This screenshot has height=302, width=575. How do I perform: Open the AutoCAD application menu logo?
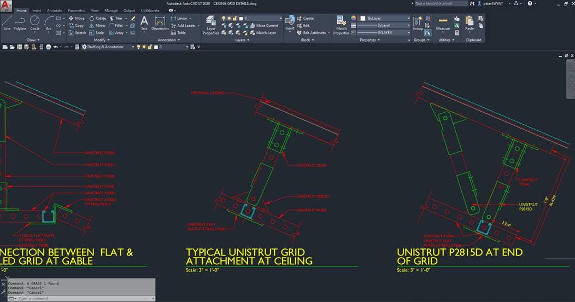6,6
